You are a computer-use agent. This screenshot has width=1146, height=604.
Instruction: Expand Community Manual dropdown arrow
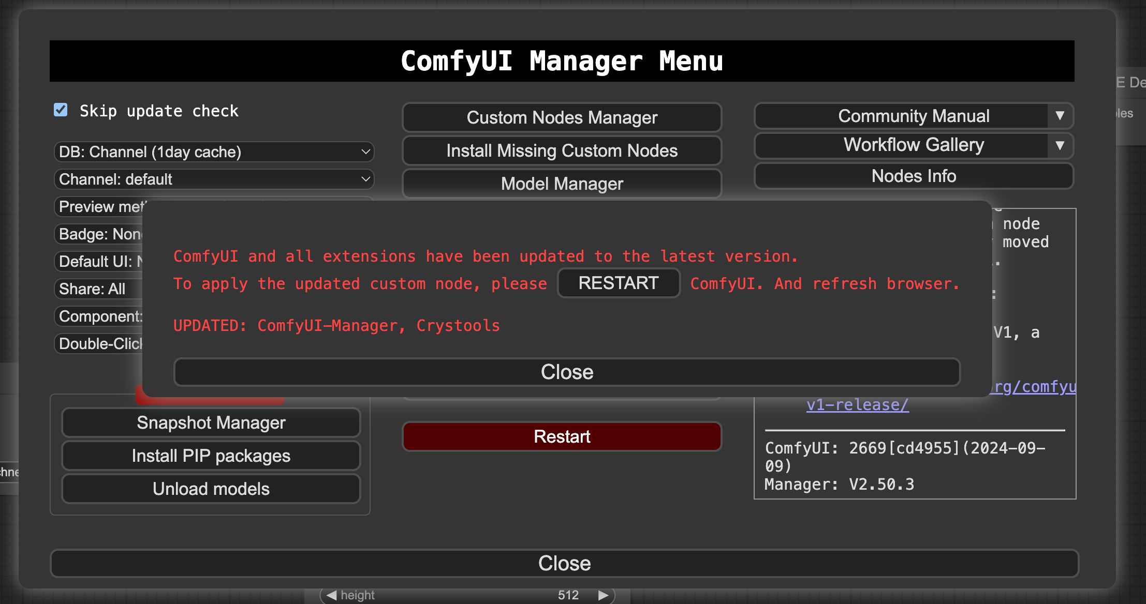pos(1060,116)
